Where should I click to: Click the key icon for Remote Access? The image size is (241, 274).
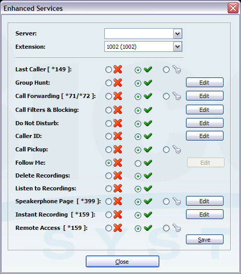tap(177, 228)
